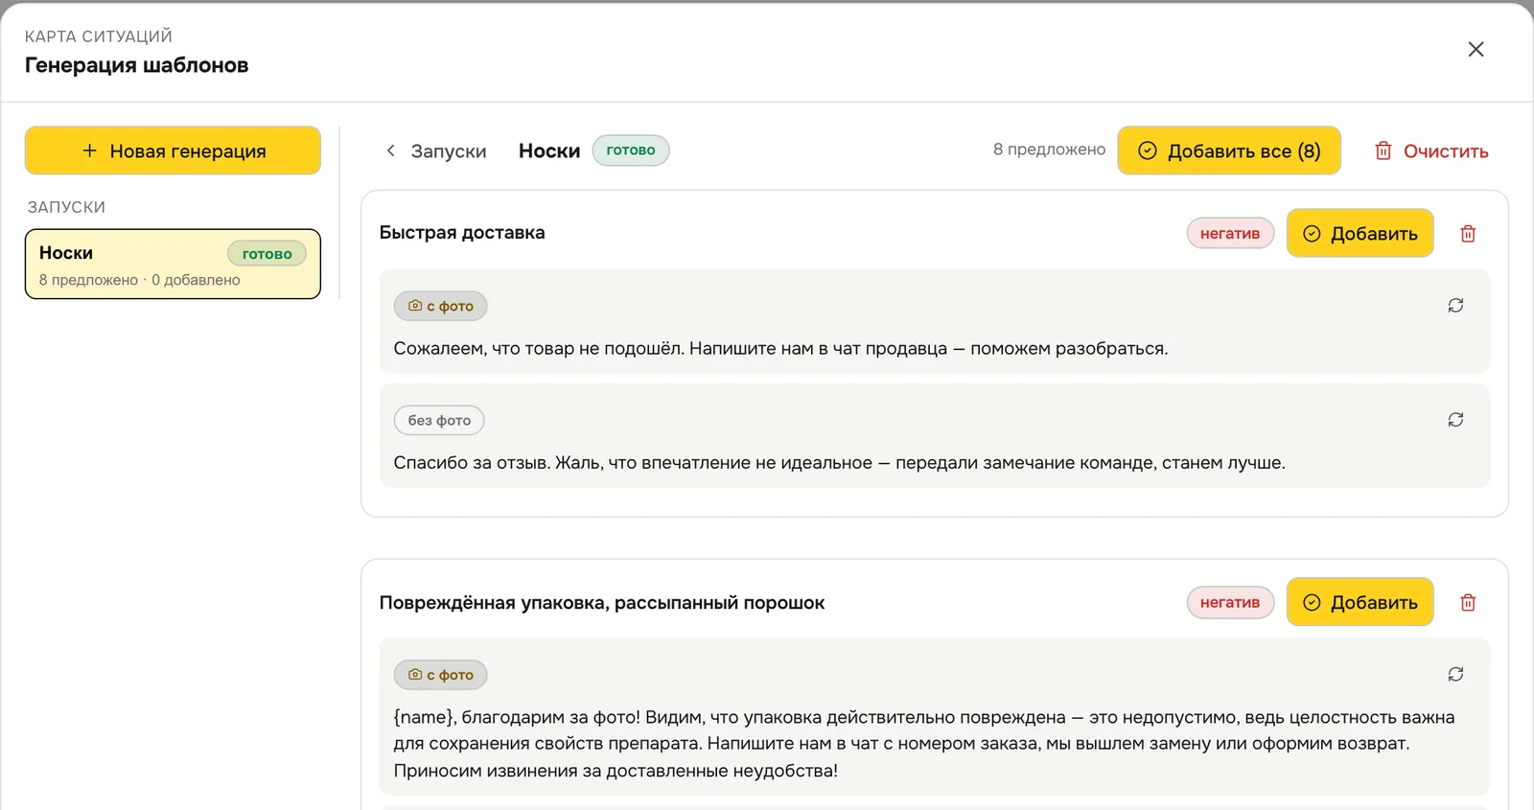The width and height of the screenshot is (1534, 810).
Task: Click the с фото badge above Сожалеем reply
Action: click(x=440, y=306)
